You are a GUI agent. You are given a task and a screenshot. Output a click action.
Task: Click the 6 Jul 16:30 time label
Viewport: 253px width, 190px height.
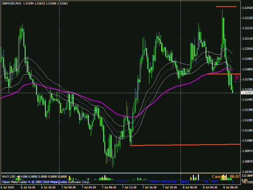pos(28,188)
